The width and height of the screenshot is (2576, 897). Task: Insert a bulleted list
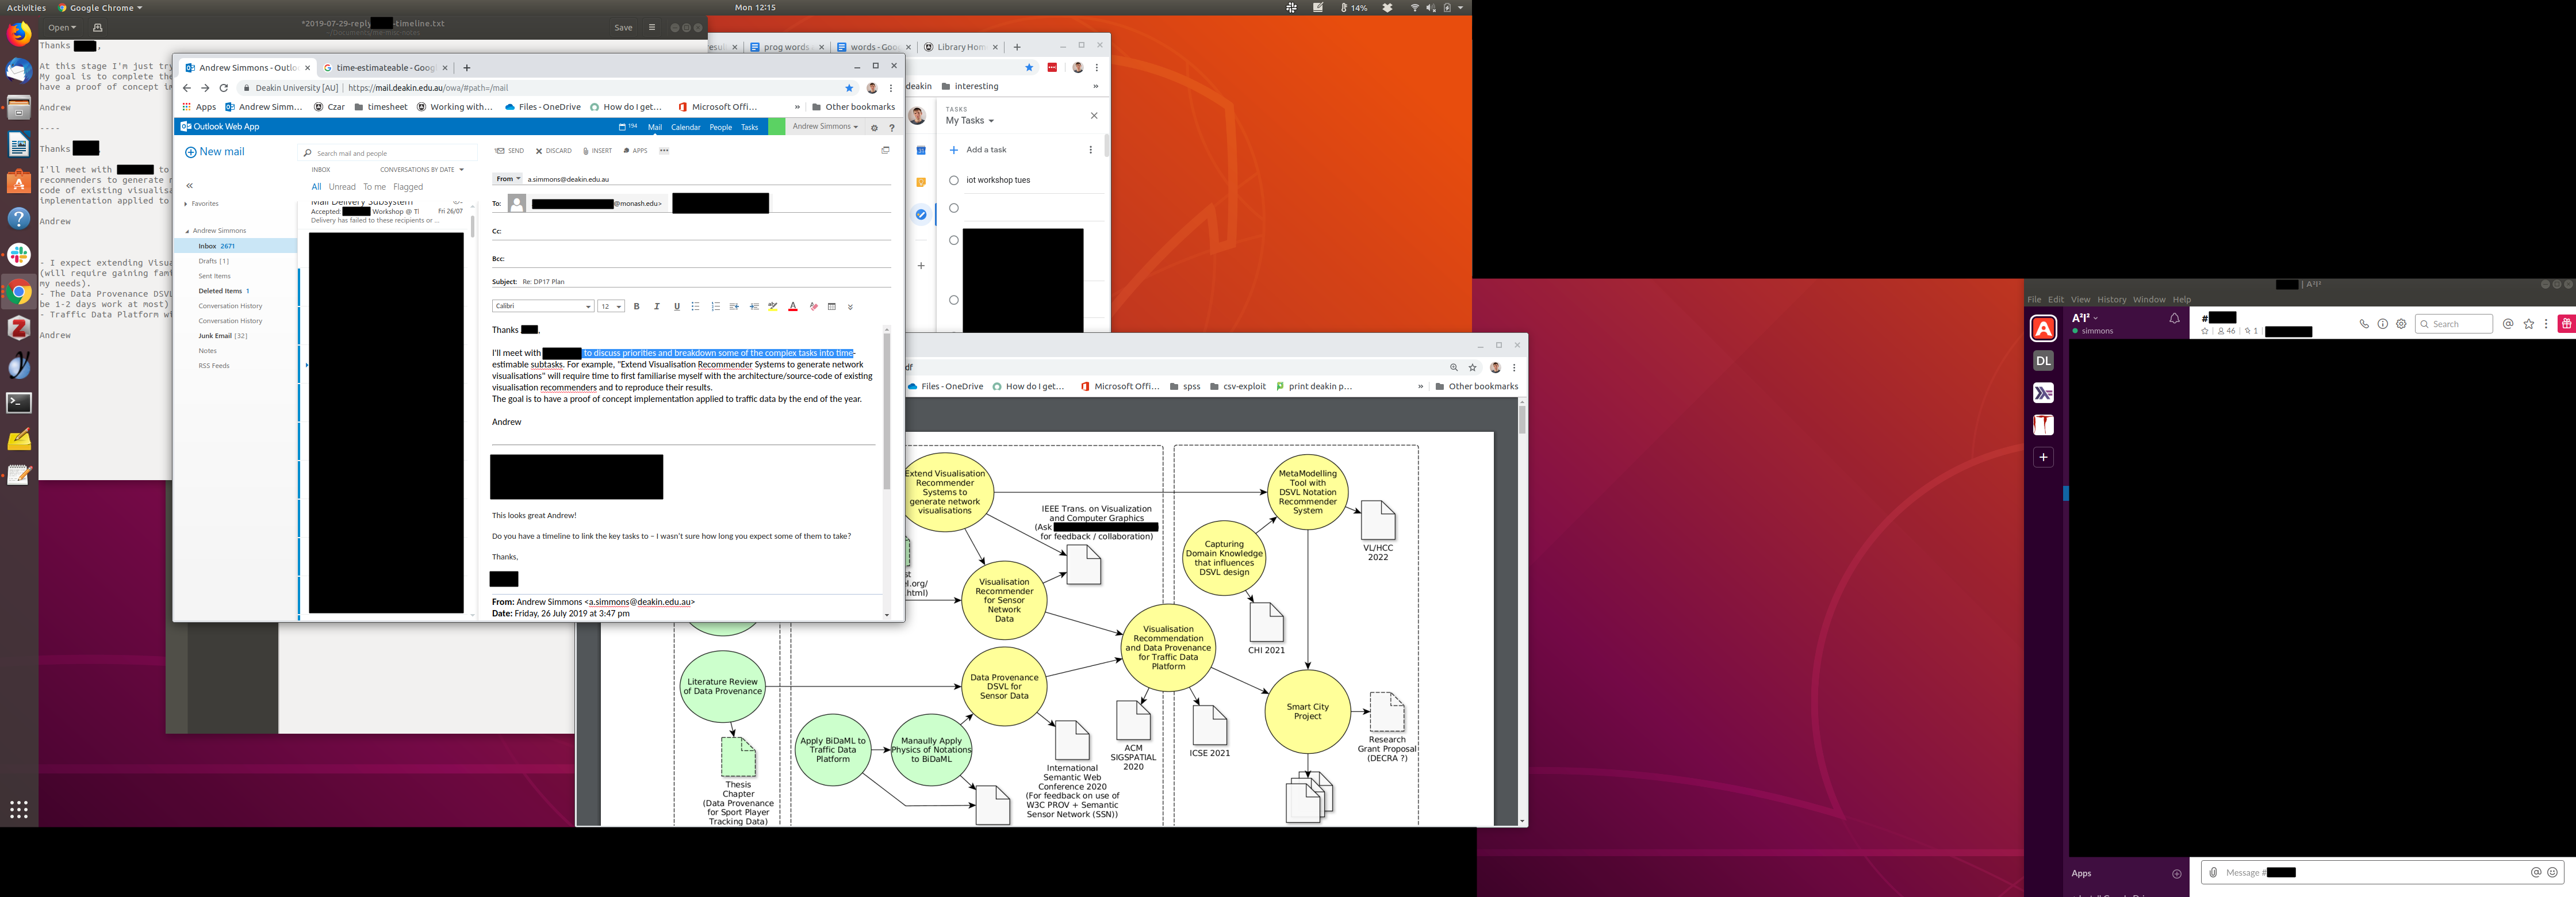(695, 306)
